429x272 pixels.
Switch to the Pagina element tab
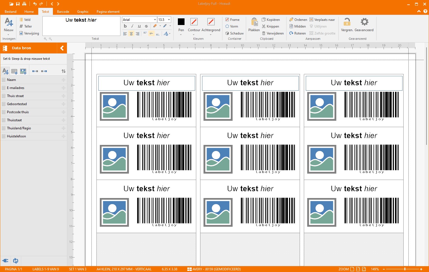(108, 12)
